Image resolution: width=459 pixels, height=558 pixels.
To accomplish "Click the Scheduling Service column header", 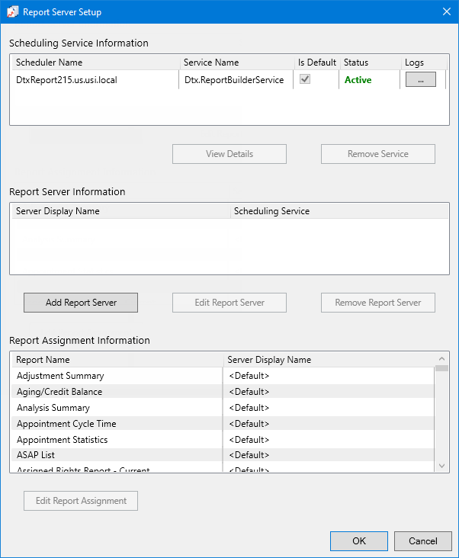I will [x=271, y=211].
